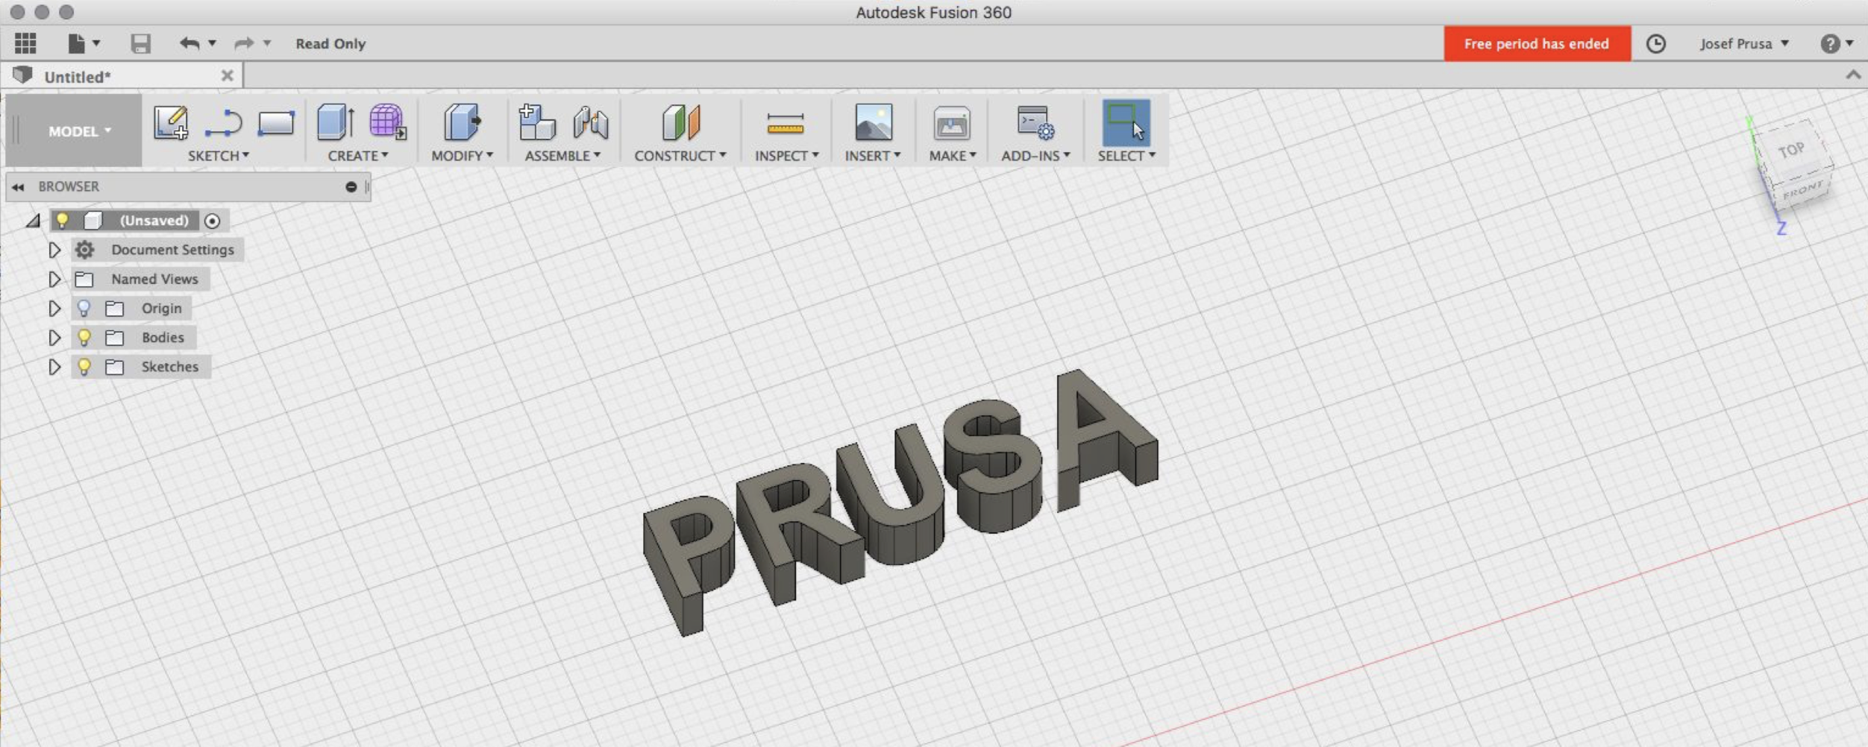The image size is (1868, 747).
Task: Select the Create Sketch tool icon
Action: click(171, 122)
